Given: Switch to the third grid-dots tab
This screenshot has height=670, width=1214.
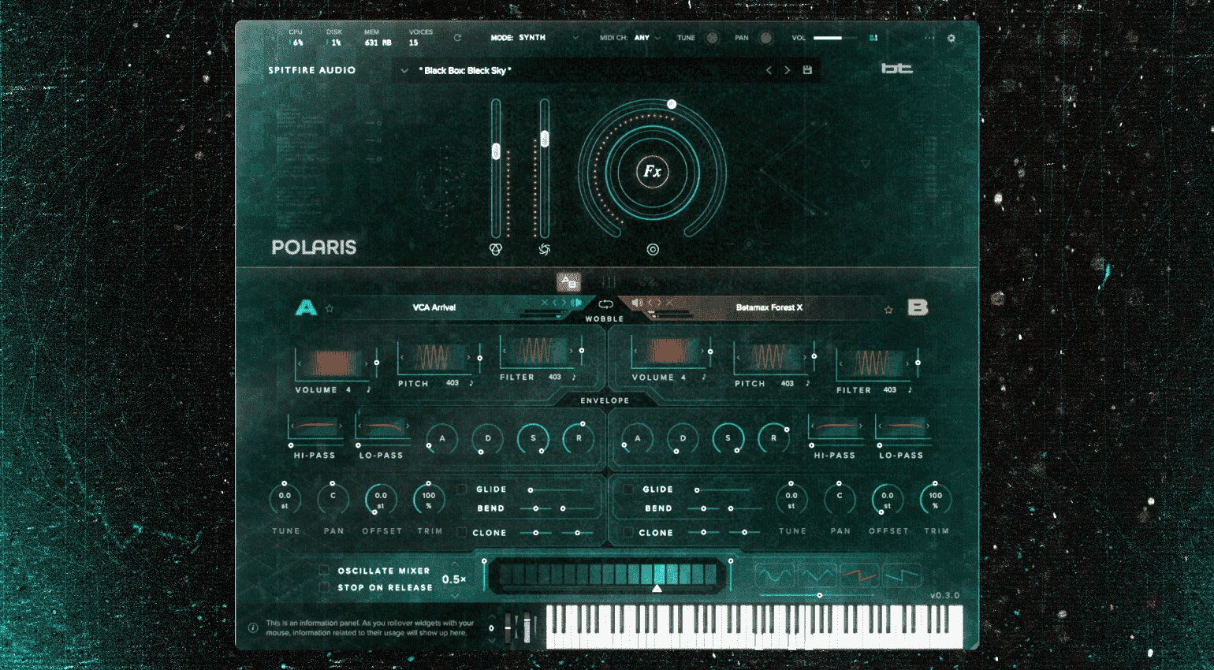Looking at the screenshot, I should [x=649, y=281].
